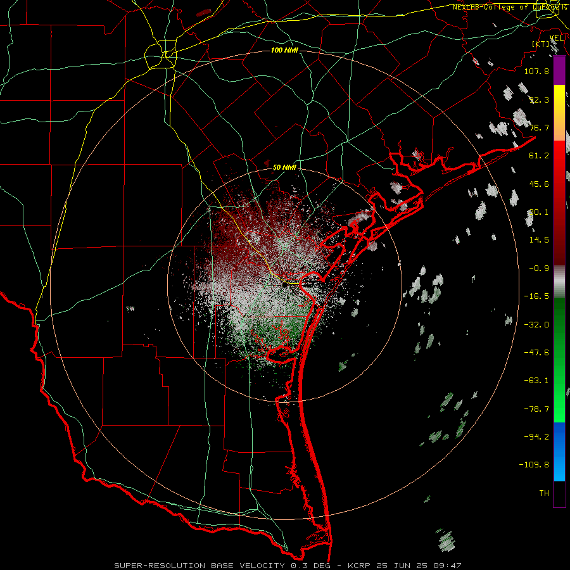This screenshot has width=570, height=570.
Task: Click the 50 NMI range ring label
Action: [x=284, y=167]
